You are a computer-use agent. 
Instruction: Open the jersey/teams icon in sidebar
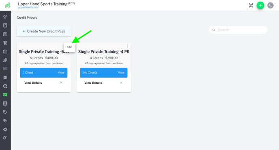[x=5, y=43]
